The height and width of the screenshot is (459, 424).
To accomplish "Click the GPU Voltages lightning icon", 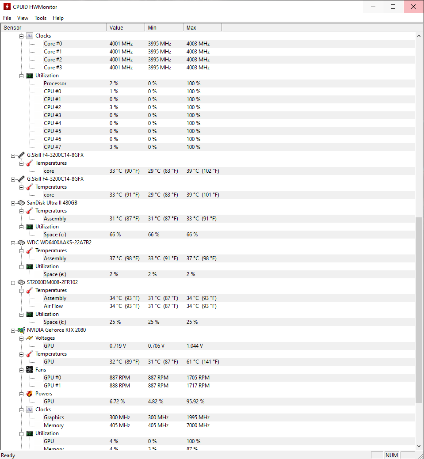I will (x=30, y=338).
